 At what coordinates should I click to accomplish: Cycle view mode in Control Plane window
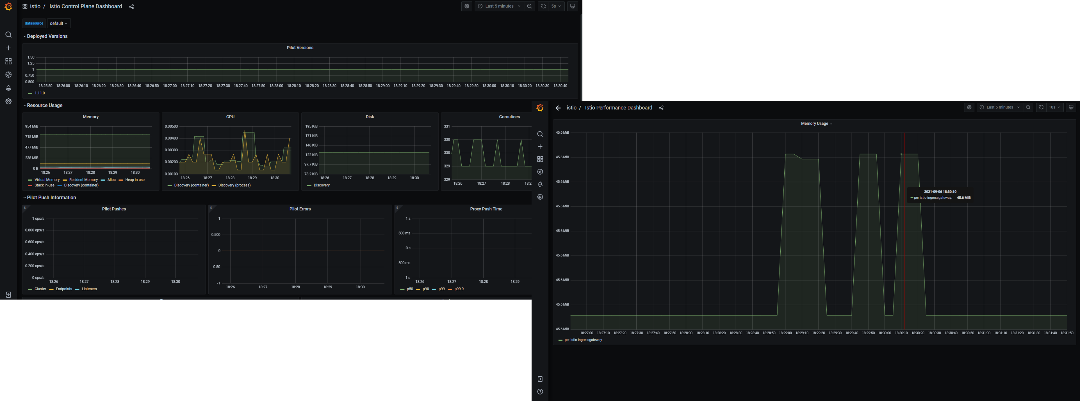573,6
